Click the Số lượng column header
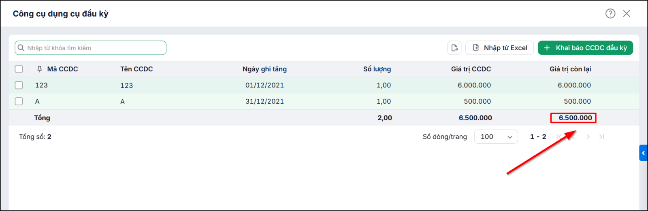The height and width of the screenshot is (211, 648). [377, 69]
